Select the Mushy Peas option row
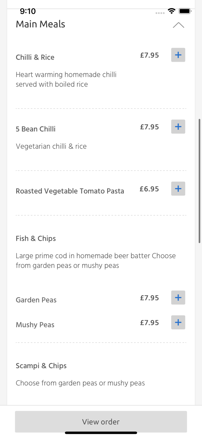Screen dimensions: 202x438 (35, 325)
